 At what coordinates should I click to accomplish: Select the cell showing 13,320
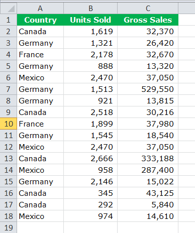[x=148, y=66]
